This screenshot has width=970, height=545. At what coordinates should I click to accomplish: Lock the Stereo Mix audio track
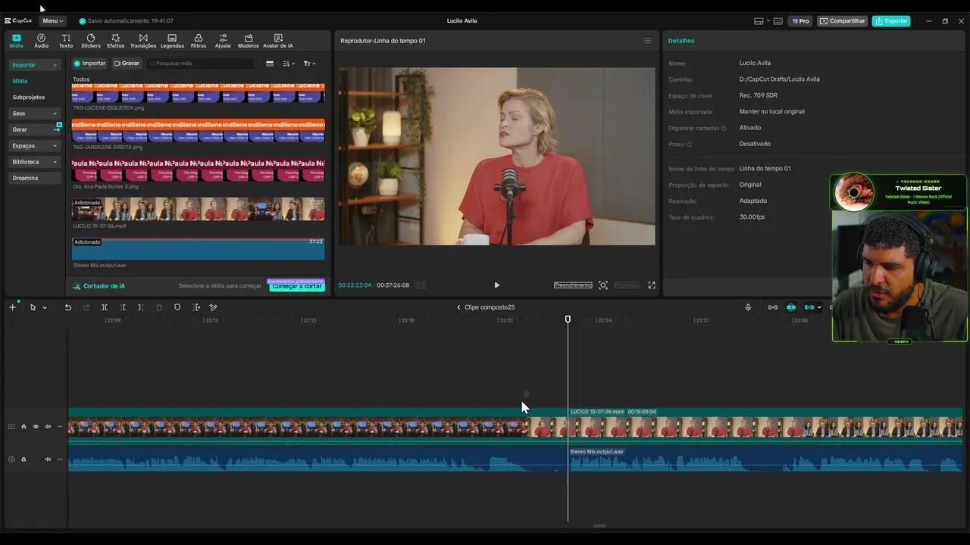(x=23, y=459)
